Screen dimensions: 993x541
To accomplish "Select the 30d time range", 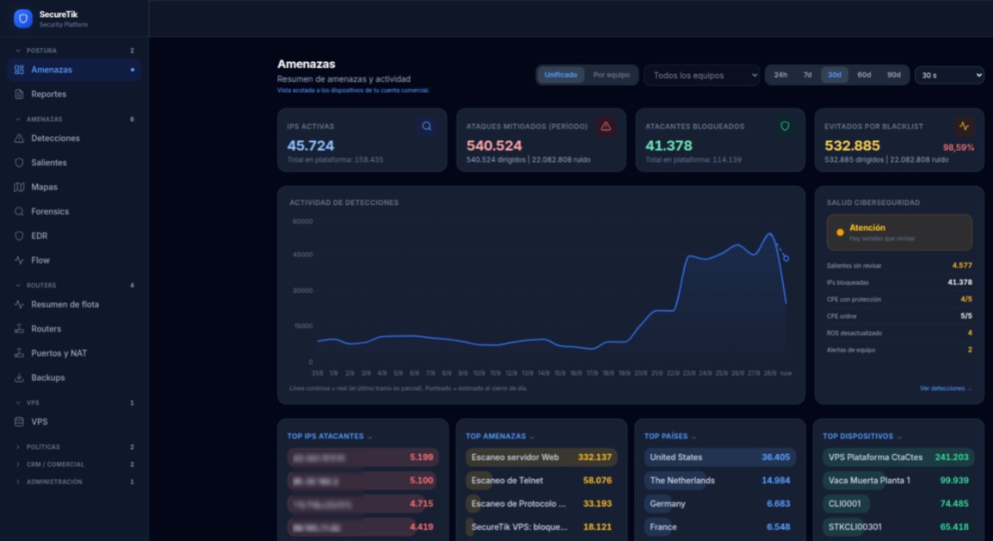I will [x=835, y=75].
